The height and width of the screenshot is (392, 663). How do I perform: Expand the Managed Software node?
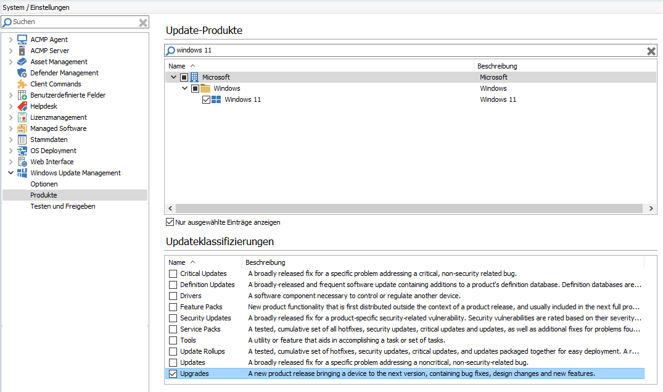click(10, 128)
